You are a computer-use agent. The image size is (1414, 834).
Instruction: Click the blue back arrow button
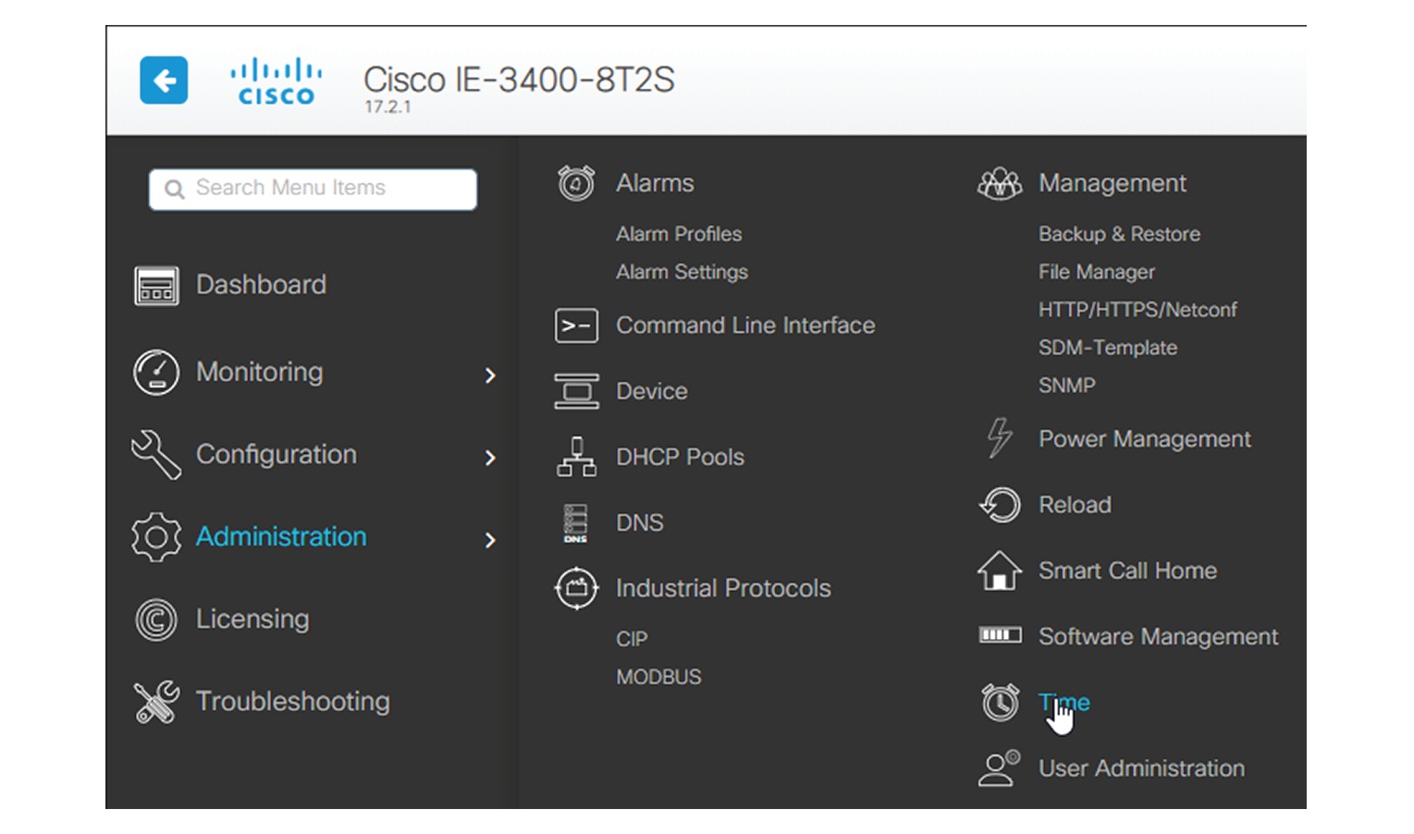coord(164,81)
